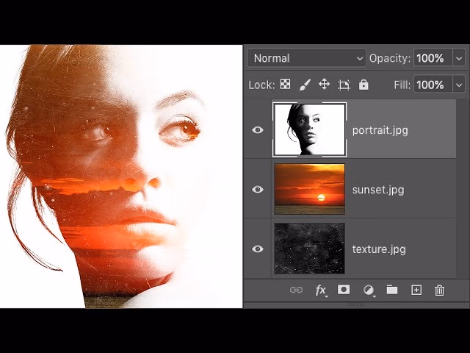Add a layer mask
470x353 pixels.
[x=344, y=290]
